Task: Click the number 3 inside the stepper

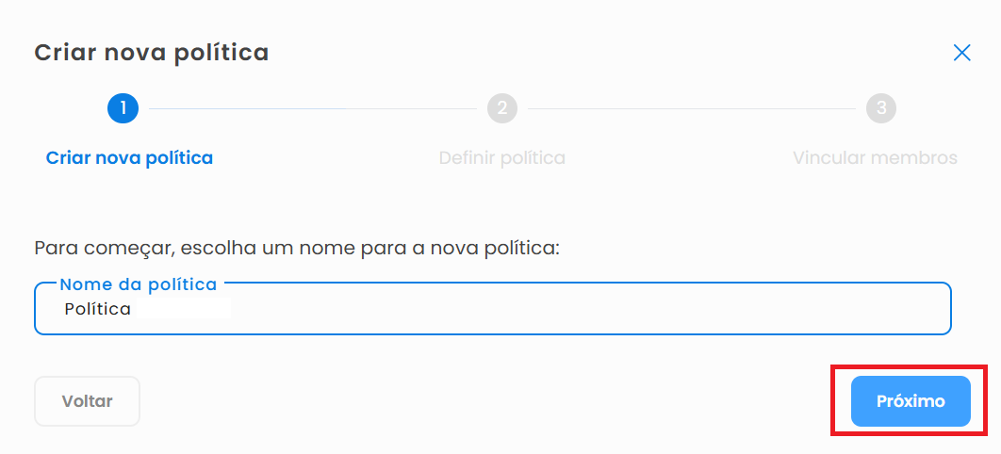Action: [881, 108]
